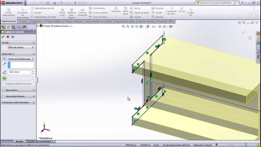Viewport: 261px width, 147px height.
Task: Enable the Dirección 2 checkbox
Action: pos(3,90)
